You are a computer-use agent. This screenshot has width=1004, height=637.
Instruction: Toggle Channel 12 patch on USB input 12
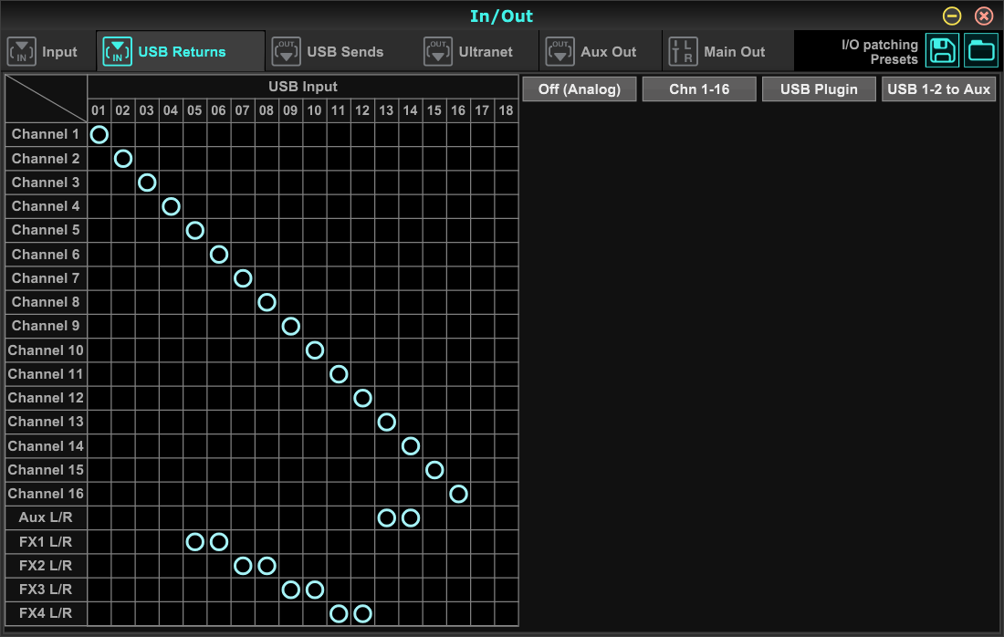pos(362,398)
